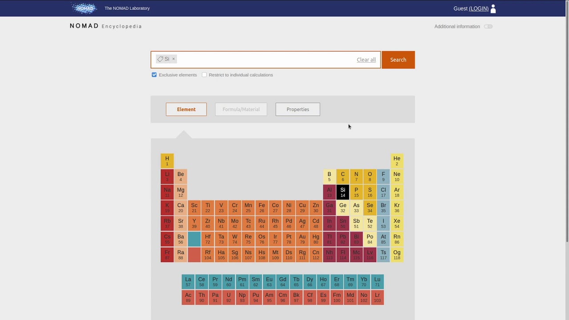Select Titanium (Ti) element
569x320 pixels.
pos(208,208)
